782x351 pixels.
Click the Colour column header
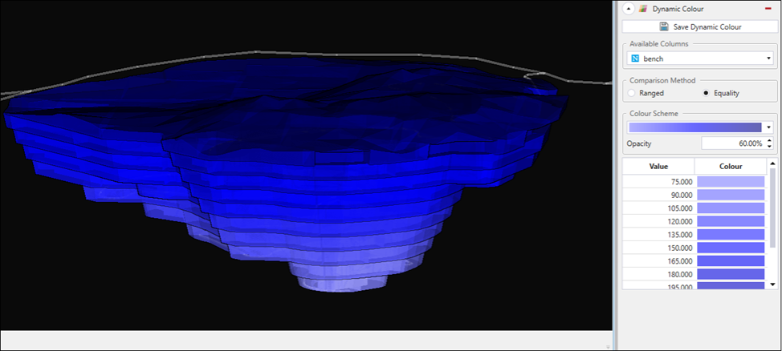[731, 167]
